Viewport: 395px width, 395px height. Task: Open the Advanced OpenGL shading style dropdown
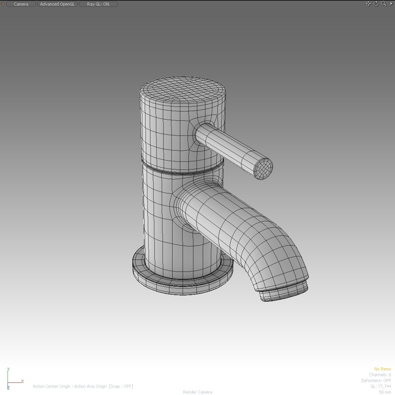click(x=57, y=4)
